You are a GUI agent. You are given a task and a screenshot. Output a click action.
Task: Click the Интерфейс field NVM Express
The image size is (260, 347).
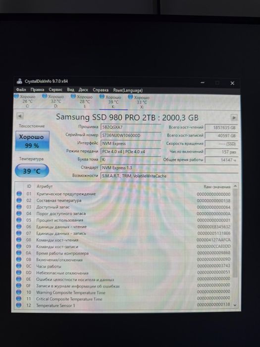pos(131,143)
